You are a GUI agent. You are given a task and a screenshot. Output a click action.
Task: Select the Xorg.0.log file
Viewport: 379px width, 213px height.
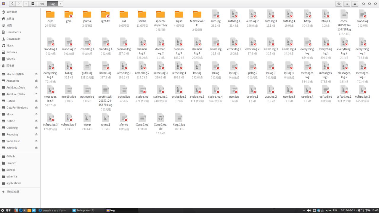pos(142,118)
